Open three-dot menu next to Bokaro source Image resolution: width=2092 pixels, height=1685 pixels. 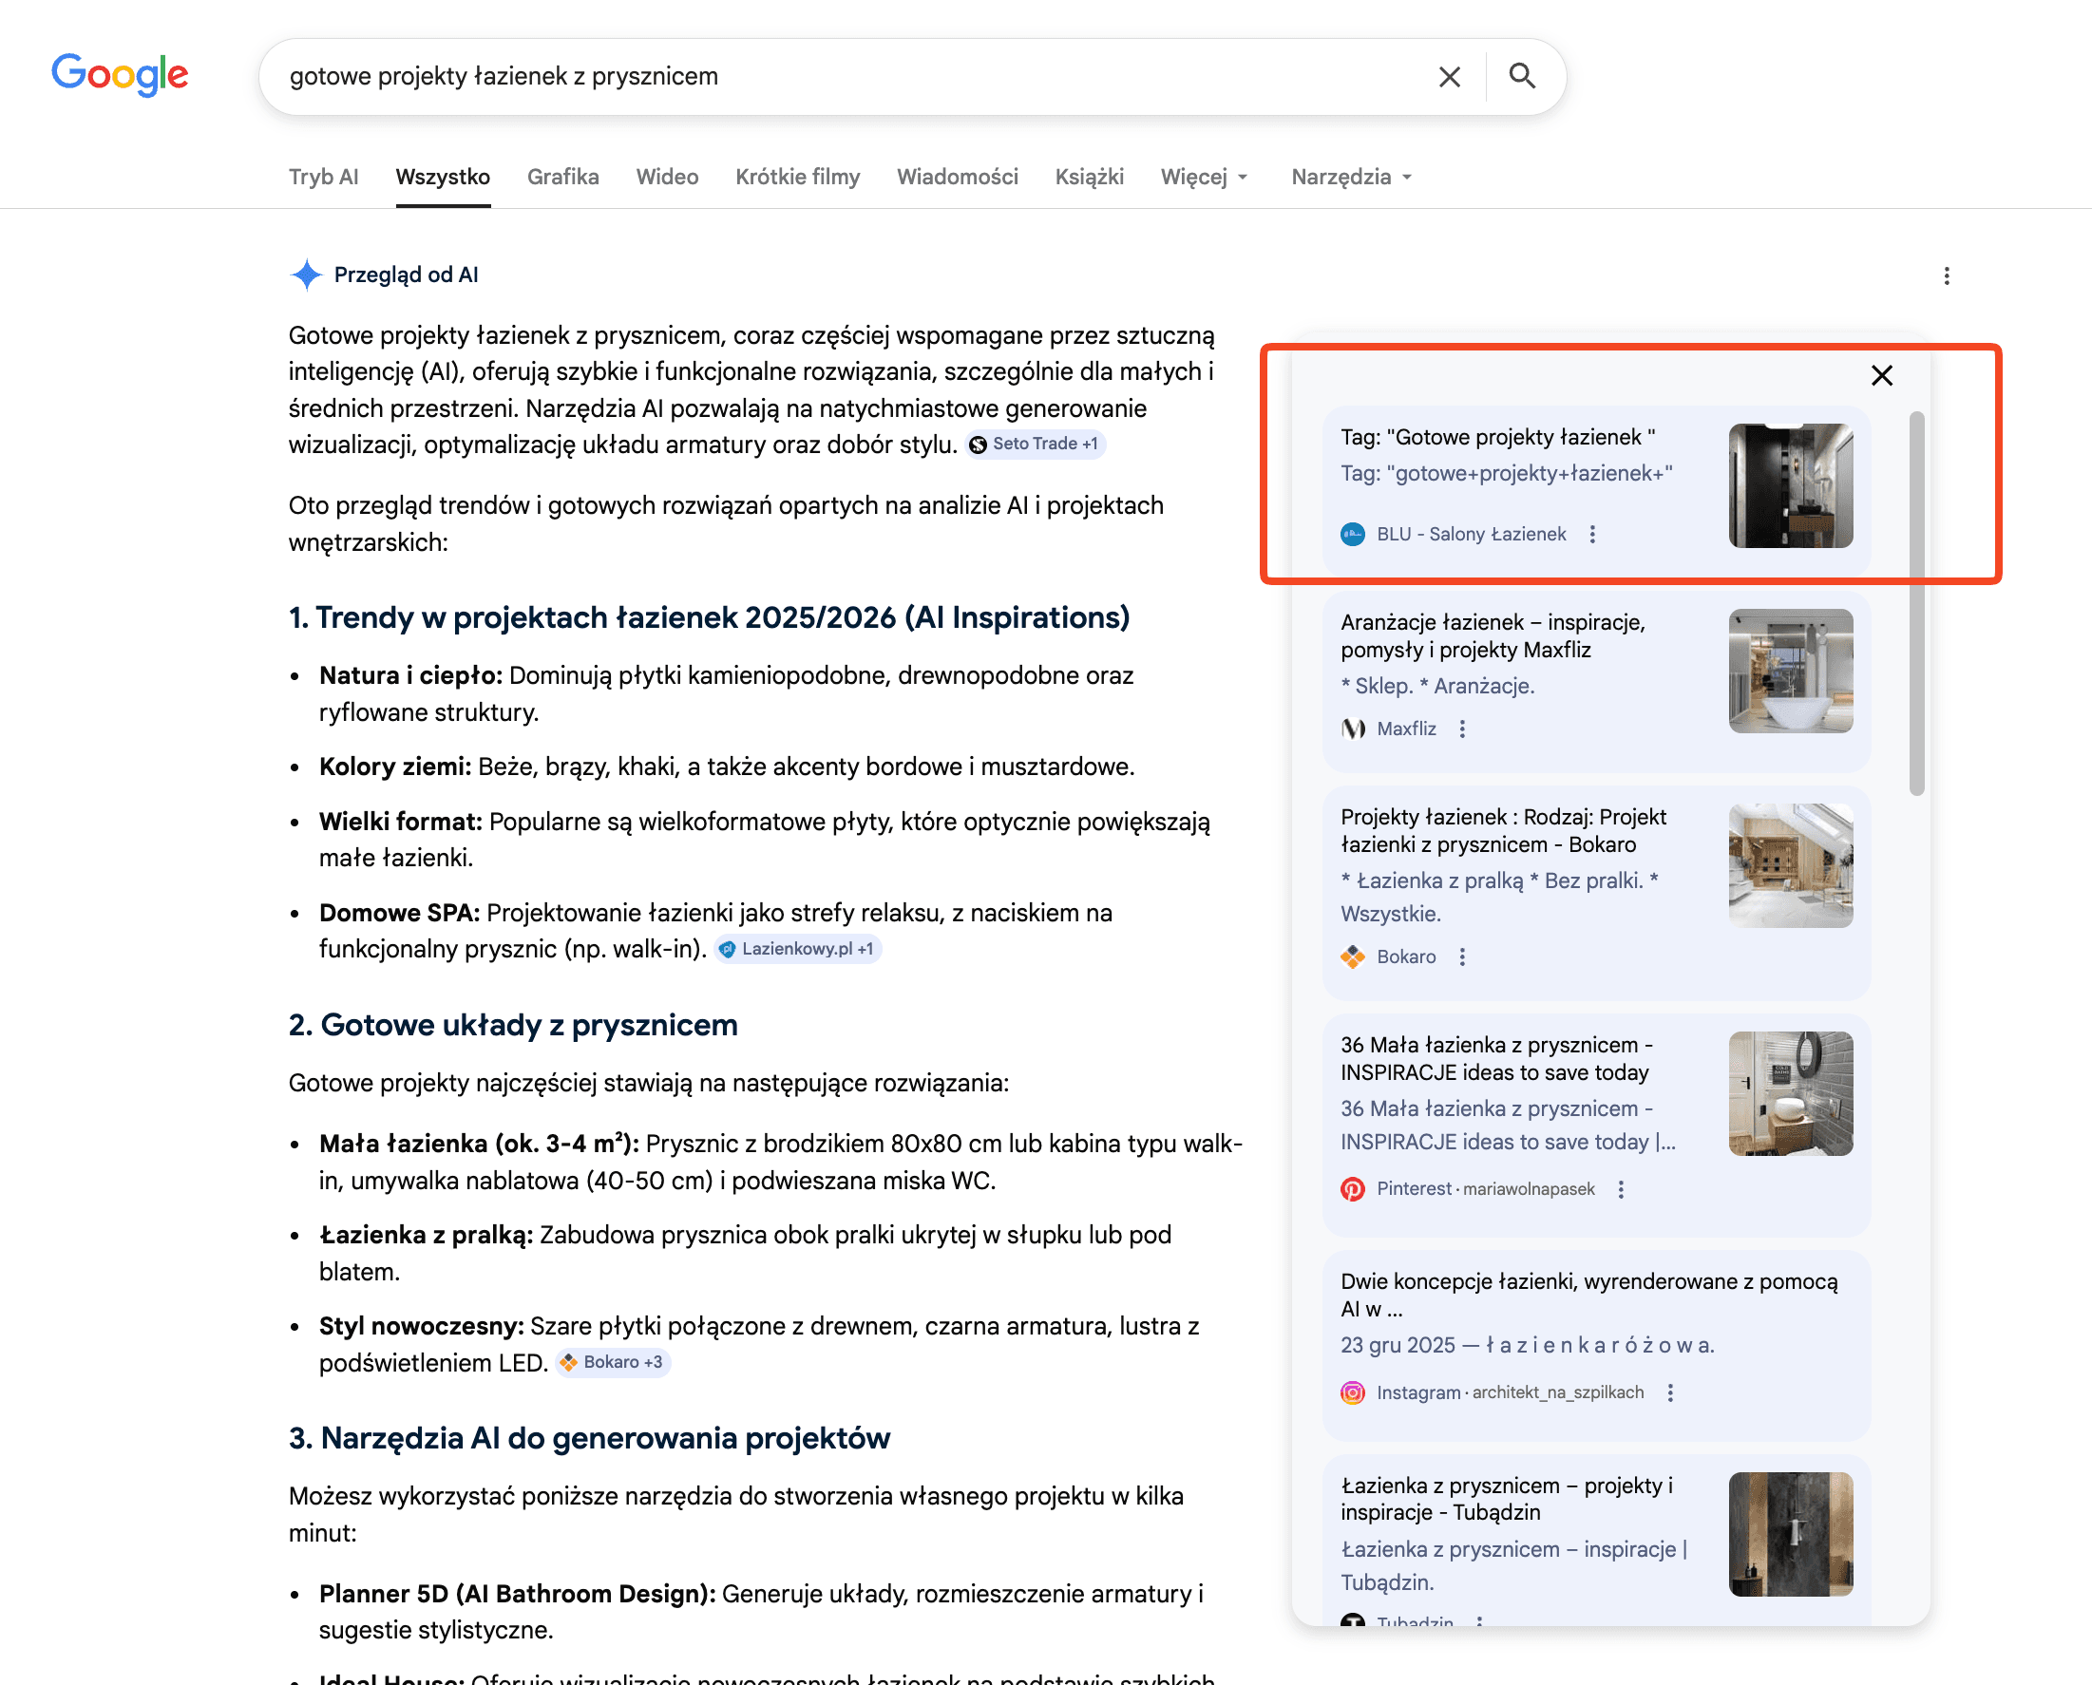pos(1462,957)
